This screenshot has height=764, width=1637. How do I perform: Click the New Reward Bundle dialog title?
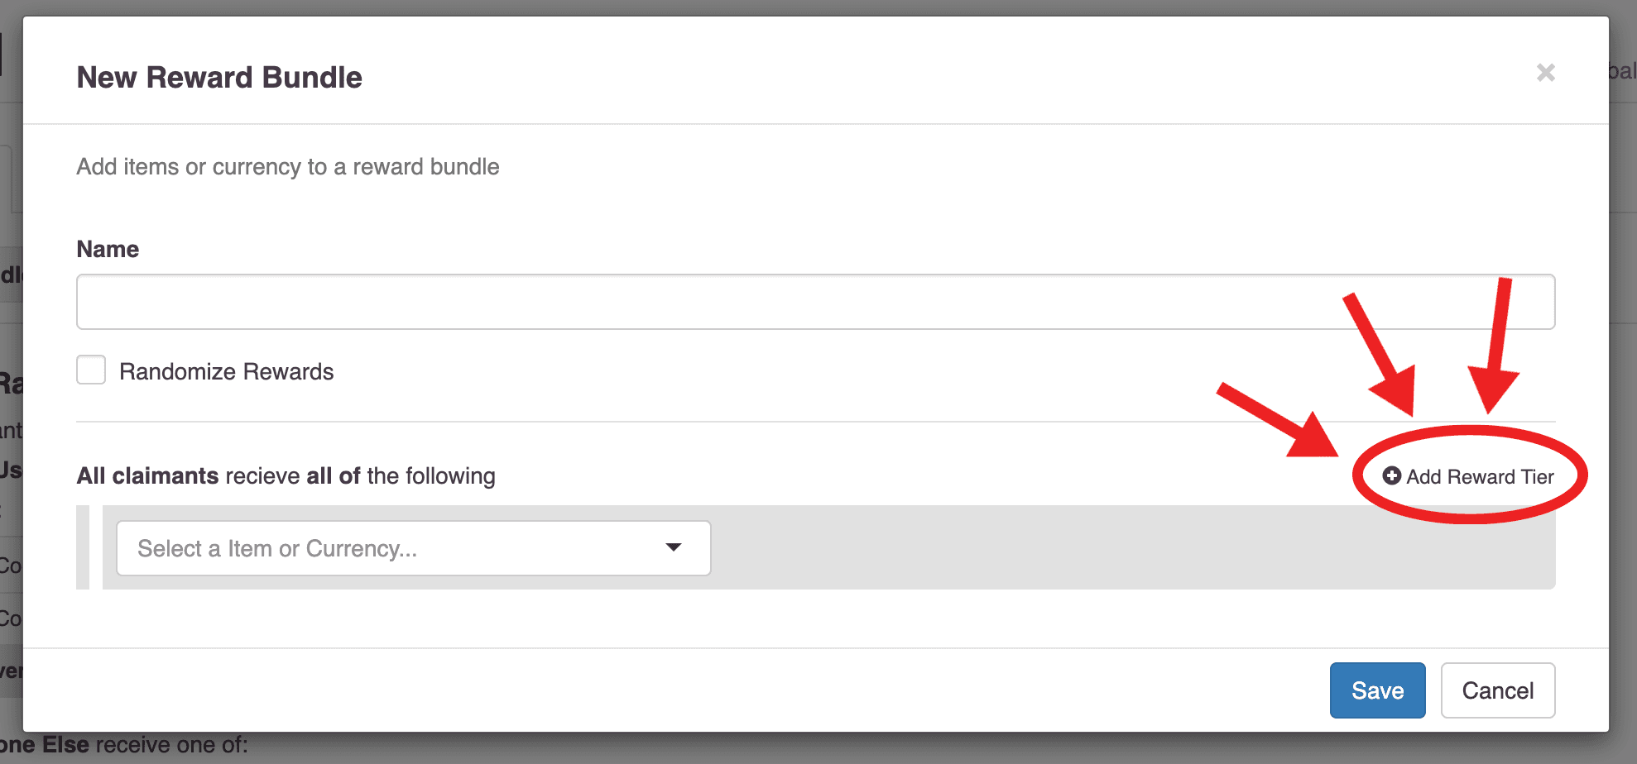[x=219, y=78]
